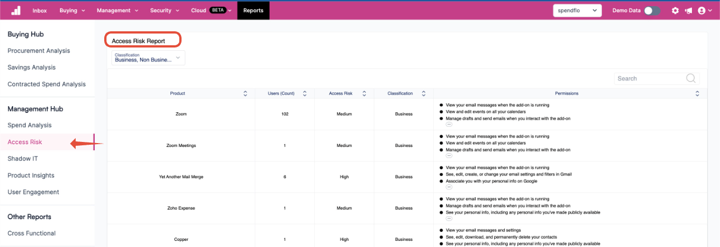This screenshot has width=720, height=247.
Task: Click user count 6 for Yet Another Mail Merge
Action: (285, 177)
